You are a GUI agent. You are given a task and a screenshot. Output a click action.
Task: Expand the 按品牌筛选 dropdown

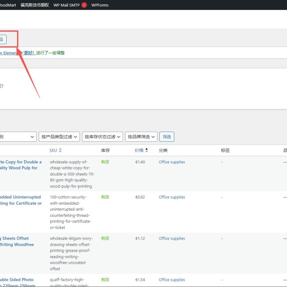[141, 137]
